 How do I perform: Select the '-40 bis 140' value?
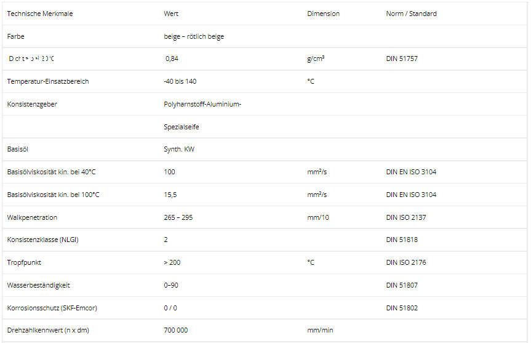point(180,82)
